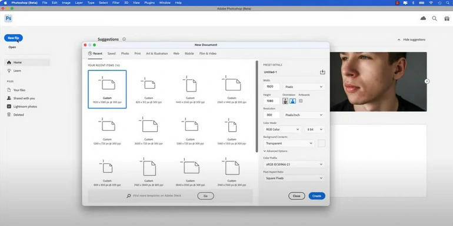Click the Photoshop Ps logo icon
The image size is (453, 226).
[x=8, y=18]
